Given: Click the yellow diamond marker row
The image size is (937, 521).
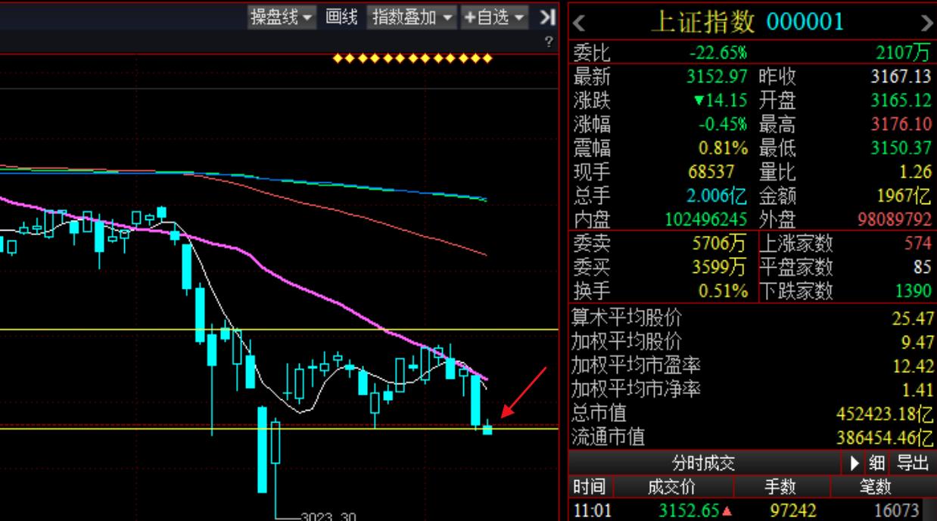Looking at the screenshot, I should point(412,58).
